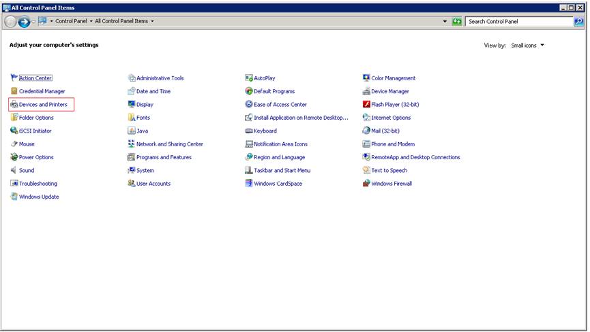Click the System icon

(x=132, y=170)
